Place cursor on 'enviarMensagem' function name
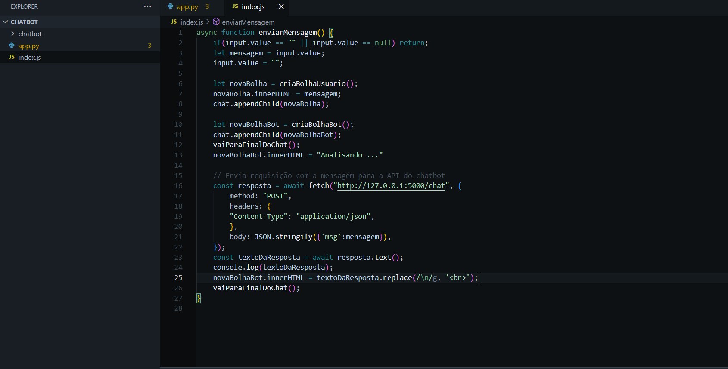Viewport: 728px width, 369px height. (x=288, y=32)
